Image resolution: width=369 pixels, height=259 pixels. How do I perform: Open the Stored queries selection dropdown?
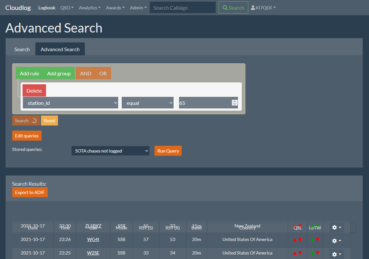click(110, 151)
